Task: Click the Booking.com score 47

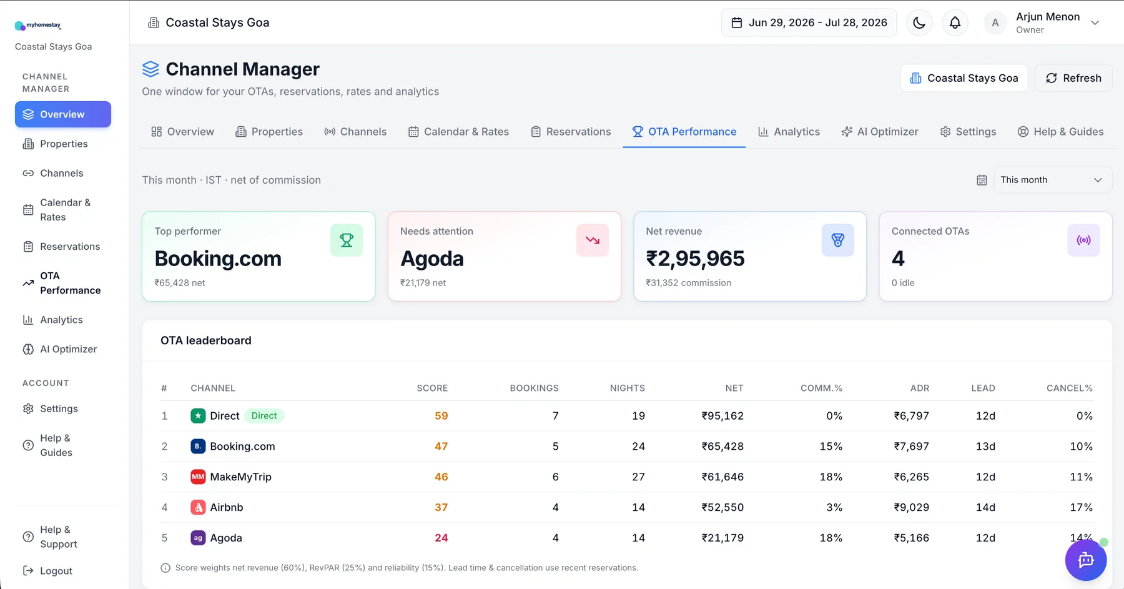Action: point(441,447)
